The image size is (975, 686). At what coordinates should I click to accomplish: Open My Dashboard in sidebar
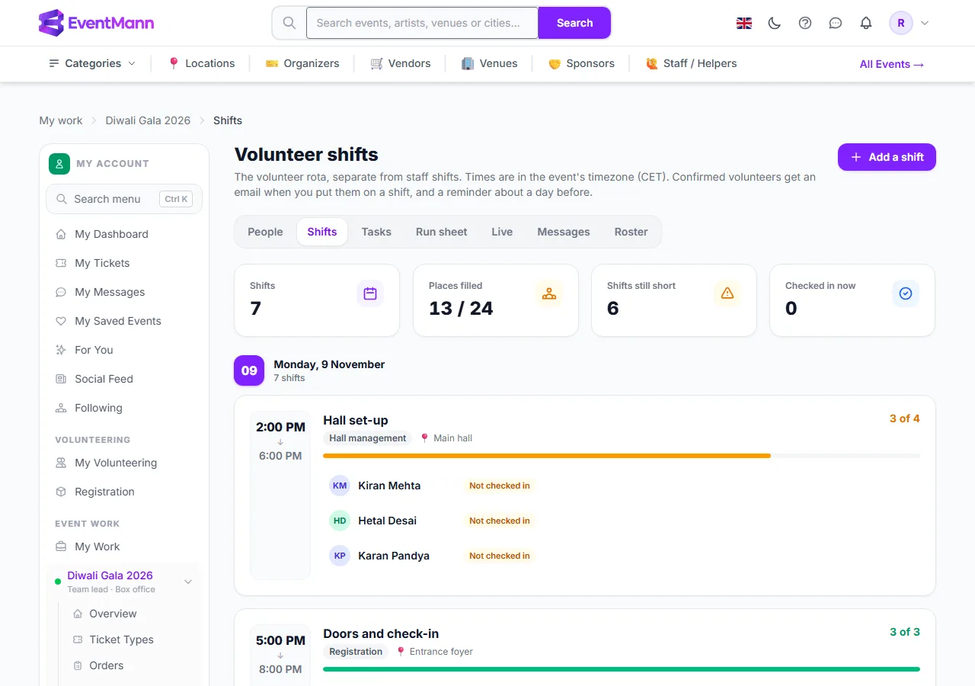[x=124, y=234]
